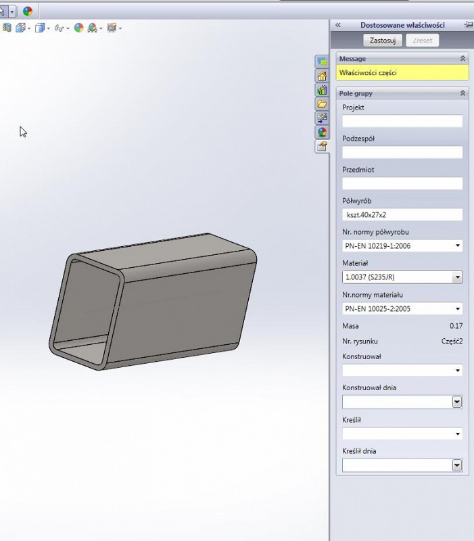Open the Appearances ball task pane tab
Screen dimensions: 474x541
[x=322, y=132]
